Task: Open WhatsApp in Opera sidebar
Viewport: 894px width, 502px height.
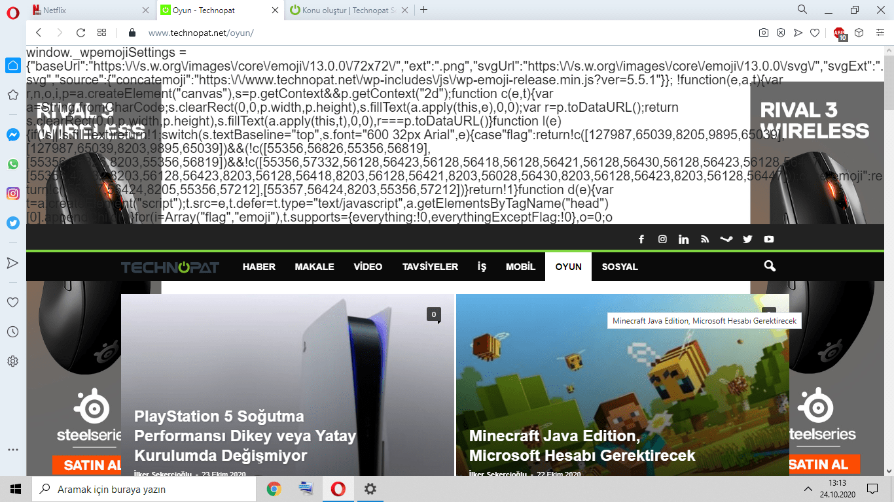Action: click(12, 164)
